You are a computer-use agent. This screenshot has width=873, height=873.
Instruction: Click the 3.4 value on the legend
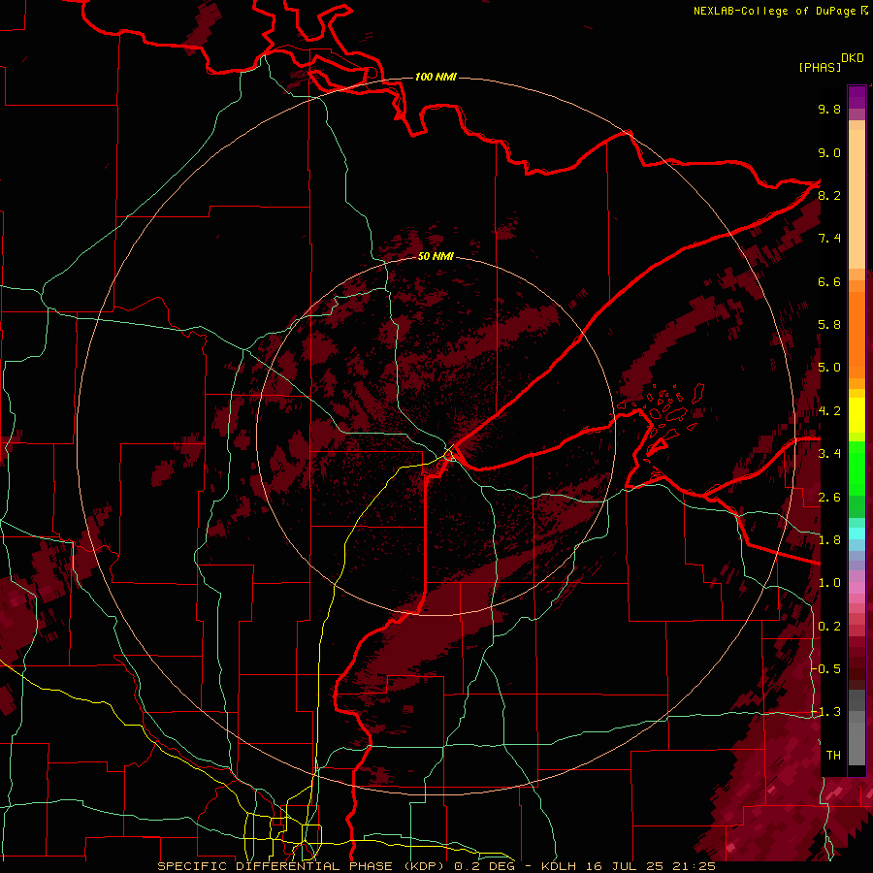tap(829, 454)
